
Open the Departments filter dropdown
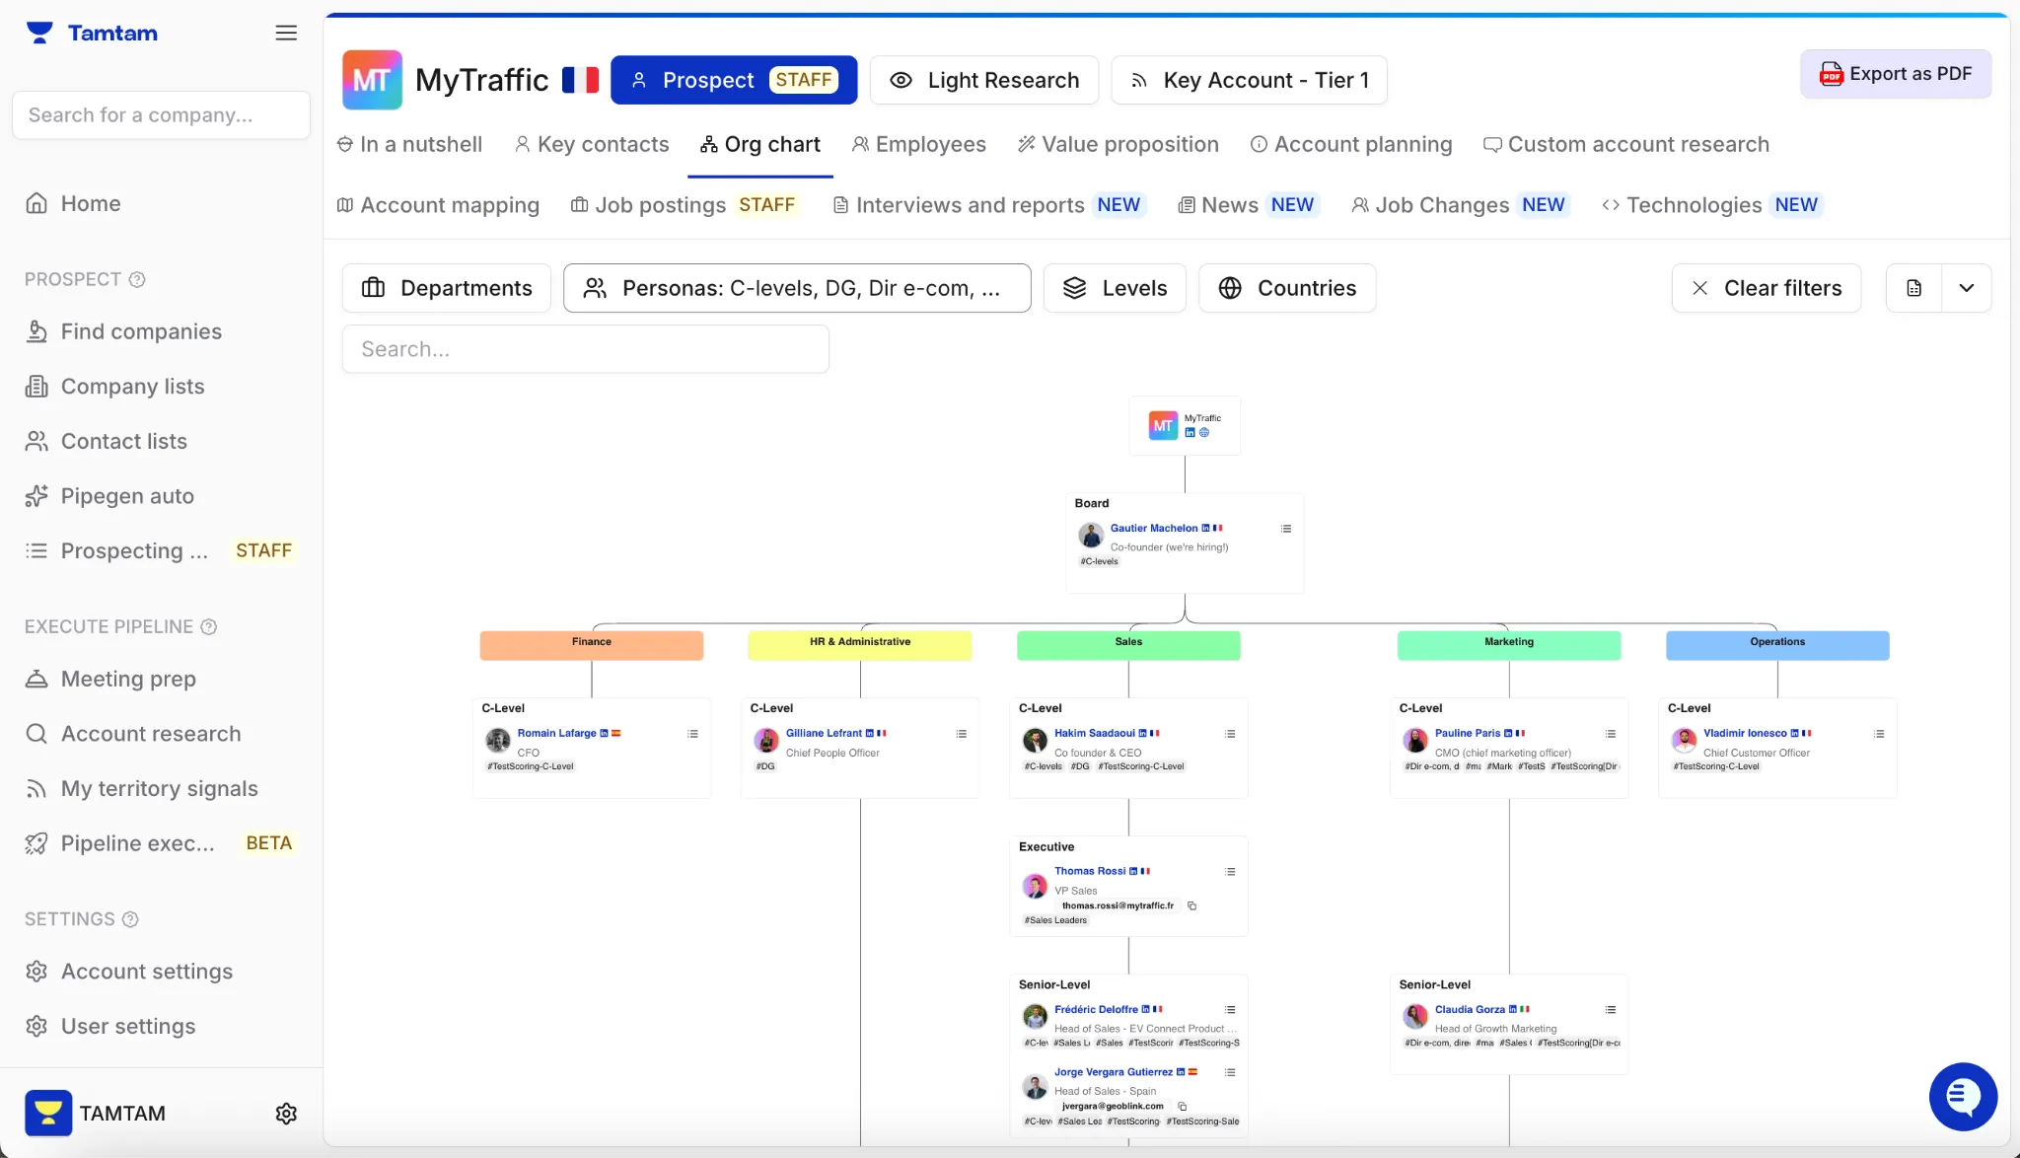tap(447, 288)
